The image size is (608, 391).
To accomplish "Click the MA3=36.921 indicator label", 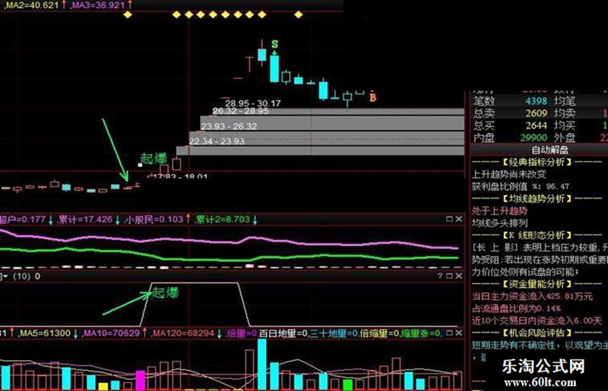I will 100,5.
